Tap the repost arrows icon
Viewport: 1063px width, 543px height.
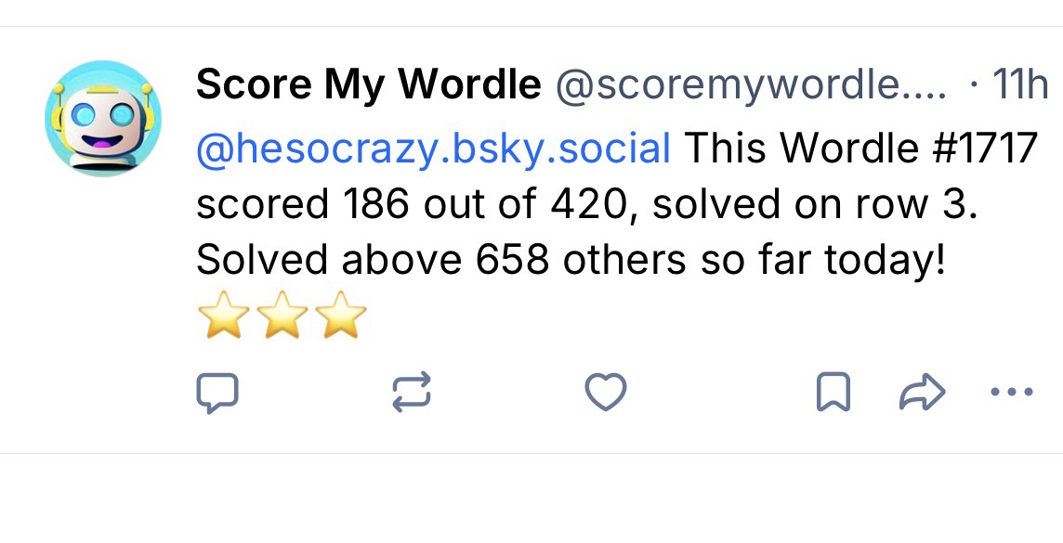coord(412,393)
